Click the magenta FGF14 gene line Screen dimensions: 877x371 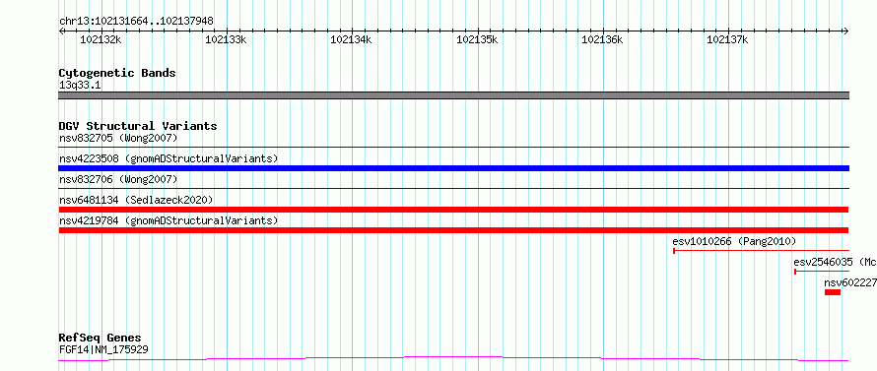pos(453,359)
